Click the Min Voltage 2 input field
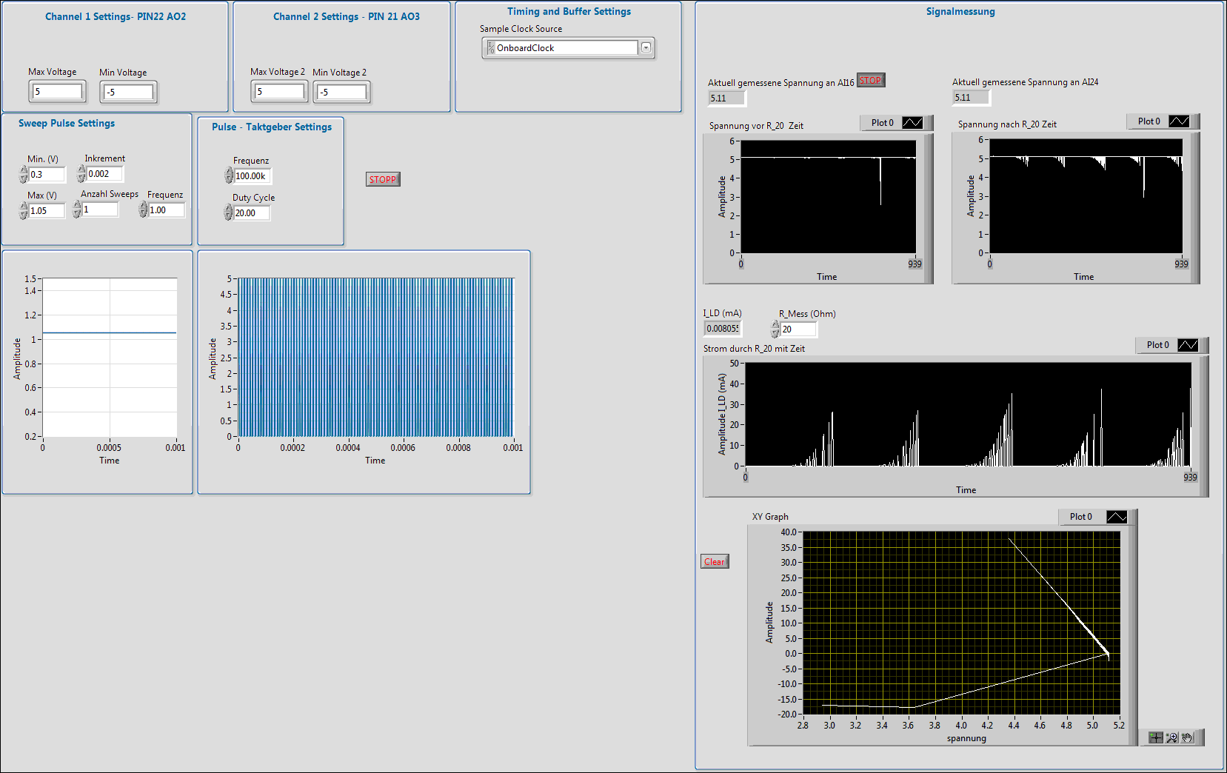Screen dimensions: 1227x773 click(x=342, y=93)
